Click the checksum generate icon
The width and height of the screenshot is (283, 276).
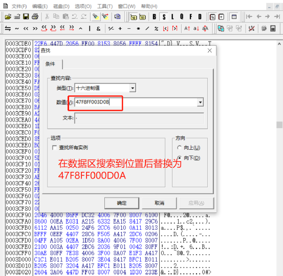tap(251, 28)
